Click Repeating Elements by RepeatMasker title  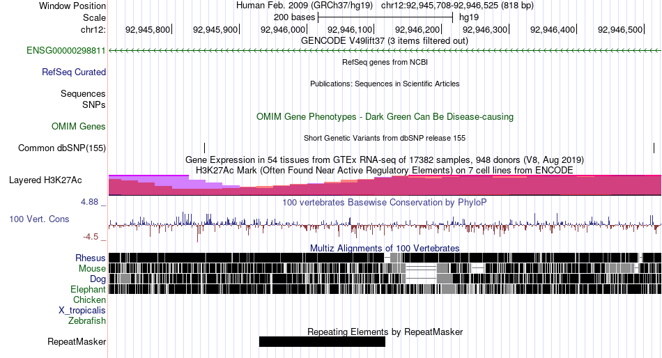(385, 332)
